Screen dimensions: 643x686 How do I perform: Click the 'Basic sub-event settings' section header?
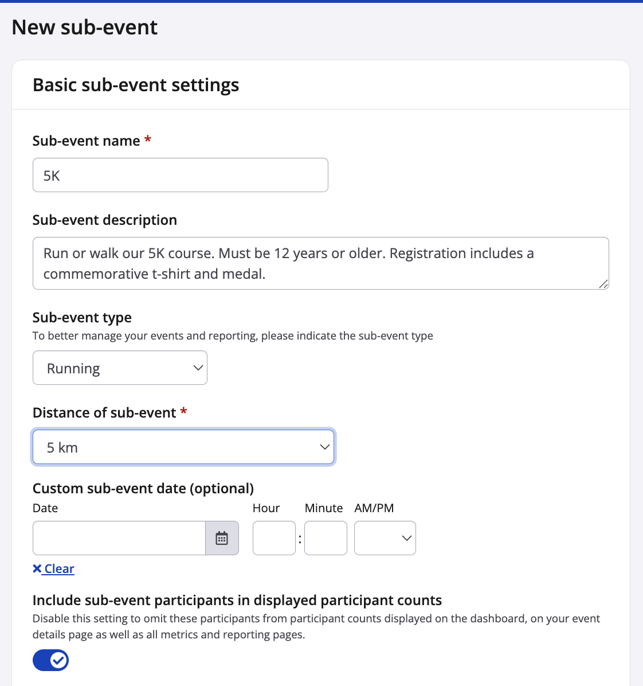[136, 85]
